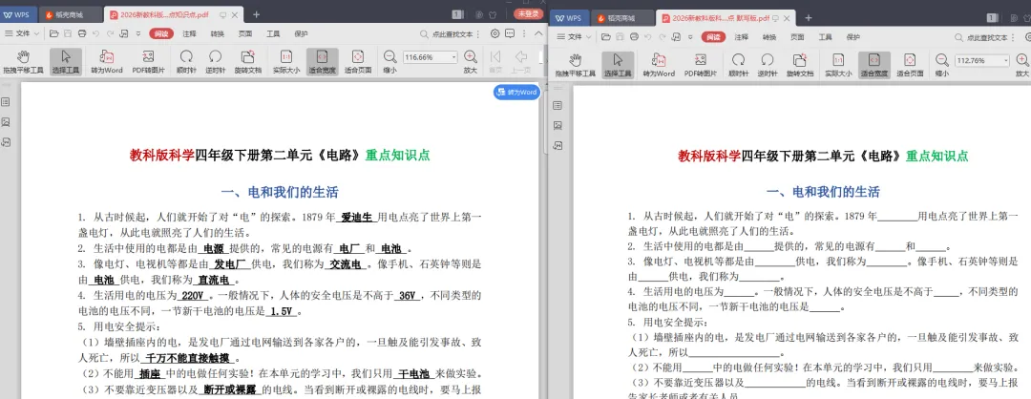Collapse ribbon chevron in 知识点.pdf window
Image resolution: width=1031 pixels, height=399 pixels.
pyautogui.click(x=538, y=33)
